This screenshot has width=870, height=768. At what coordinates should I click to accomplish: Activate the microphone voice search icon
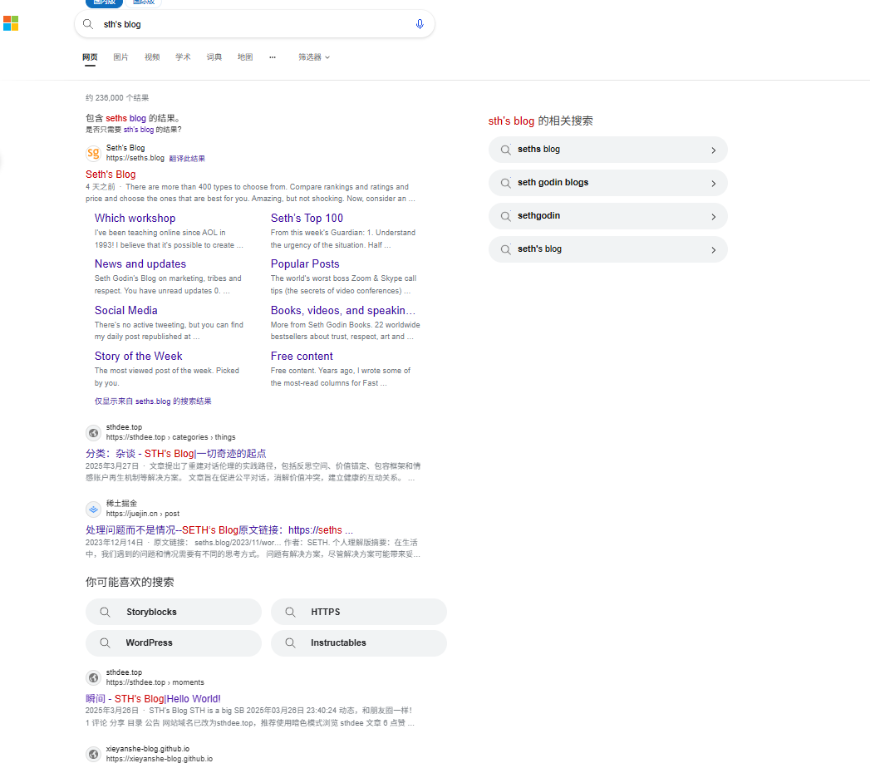click(x=420, y=24)
